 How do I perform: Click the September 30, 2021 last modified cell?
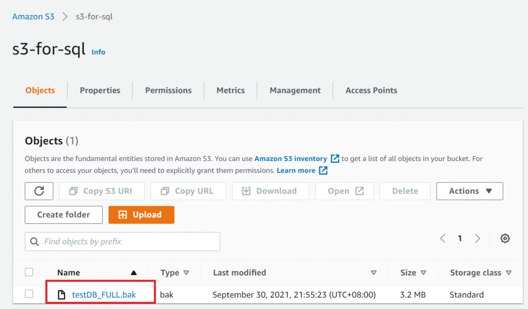(294, 295)
